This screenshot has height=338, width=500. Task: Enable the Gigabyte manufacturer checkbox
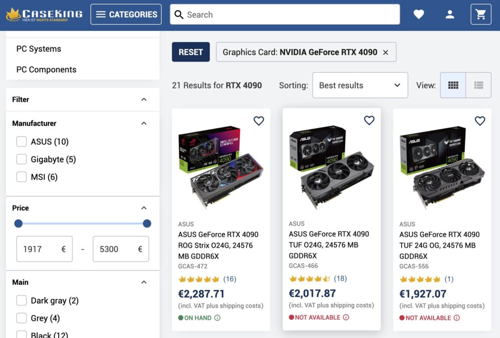(21, 159)
